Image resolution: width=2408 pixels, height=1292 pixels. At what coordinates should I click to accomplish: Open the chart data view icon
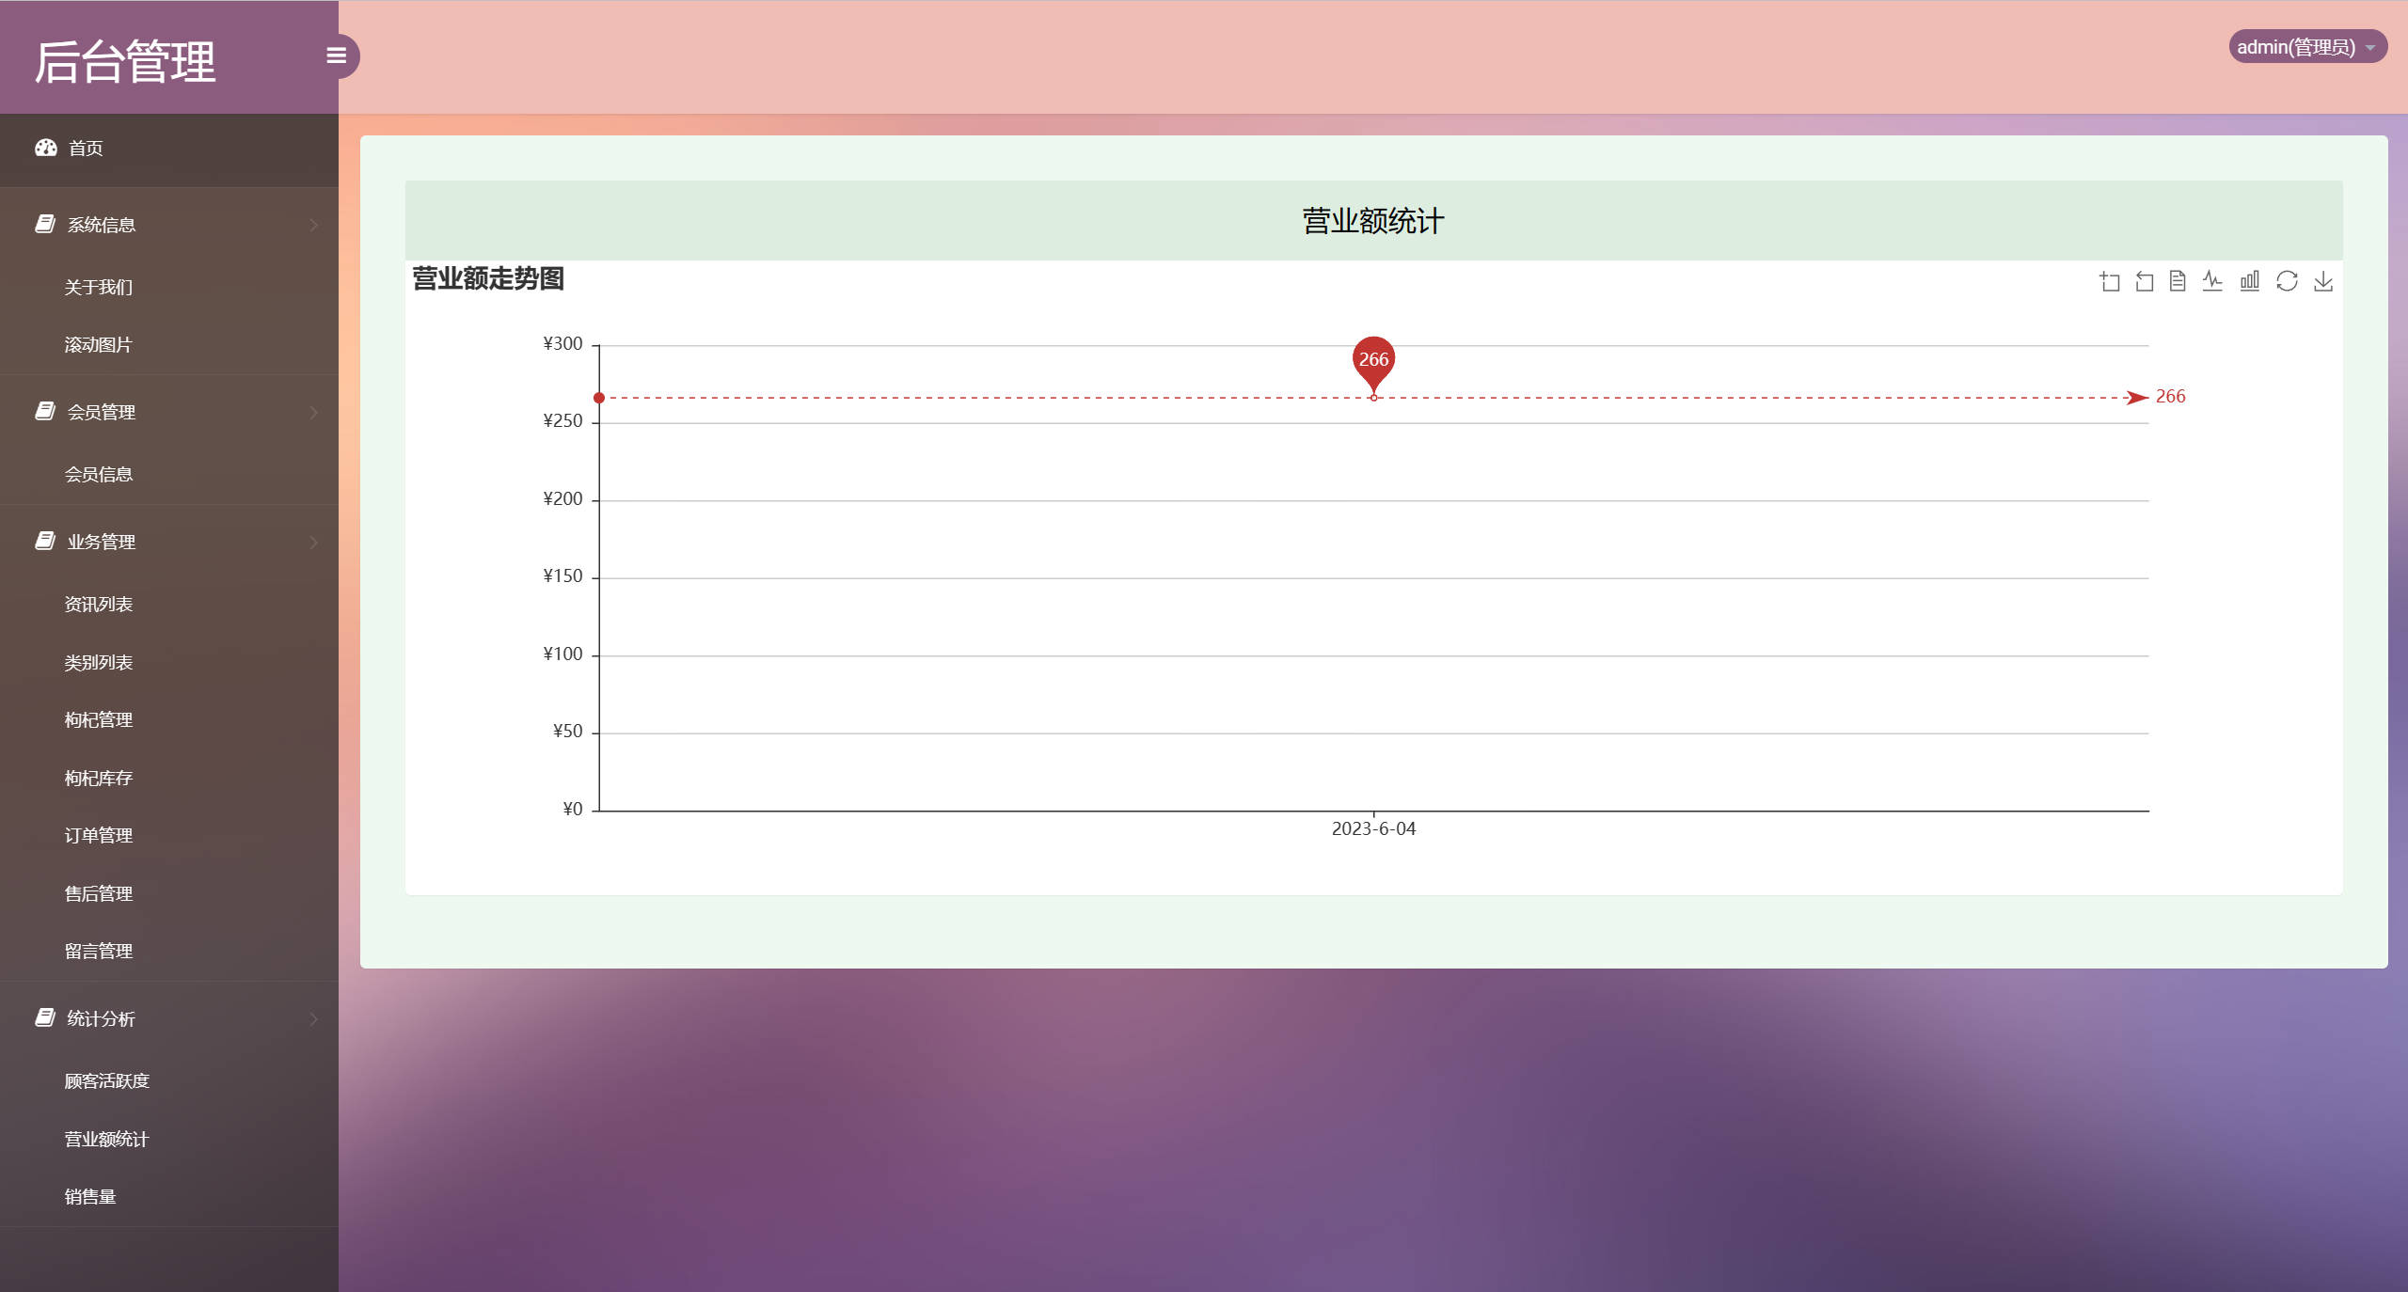2178,281
